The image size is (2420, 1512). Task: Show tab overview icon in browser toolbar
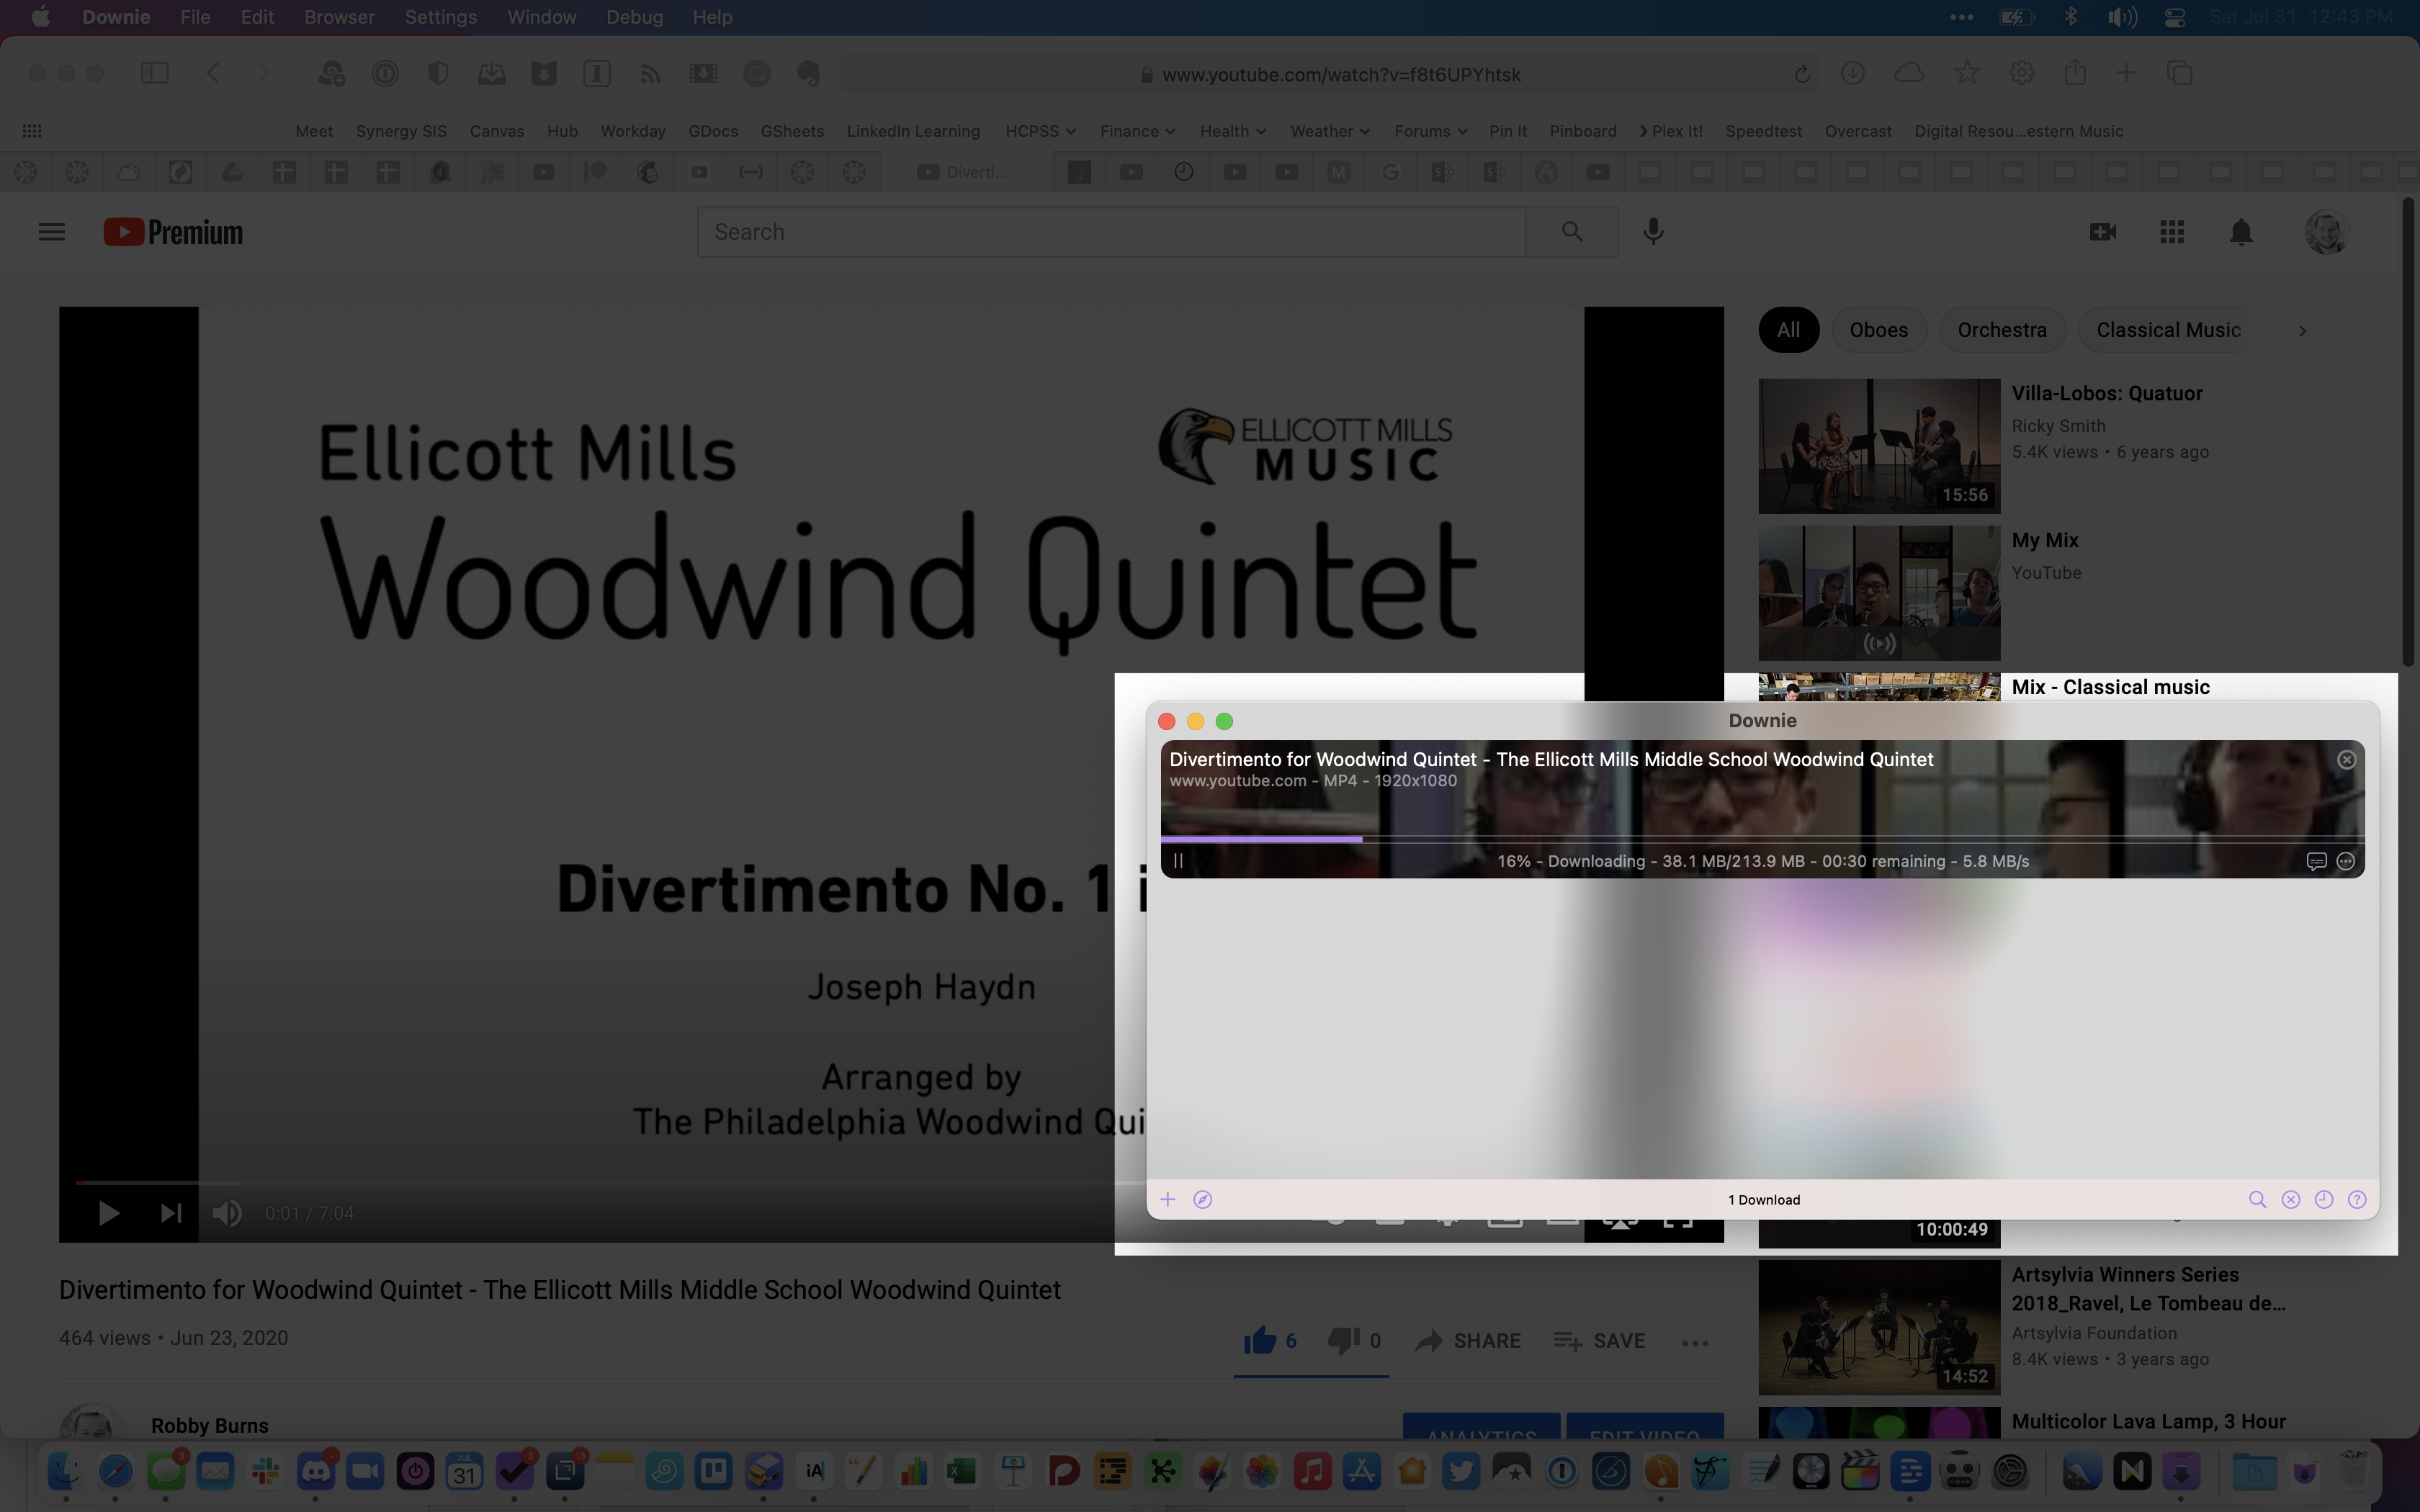coord(2180,73)
